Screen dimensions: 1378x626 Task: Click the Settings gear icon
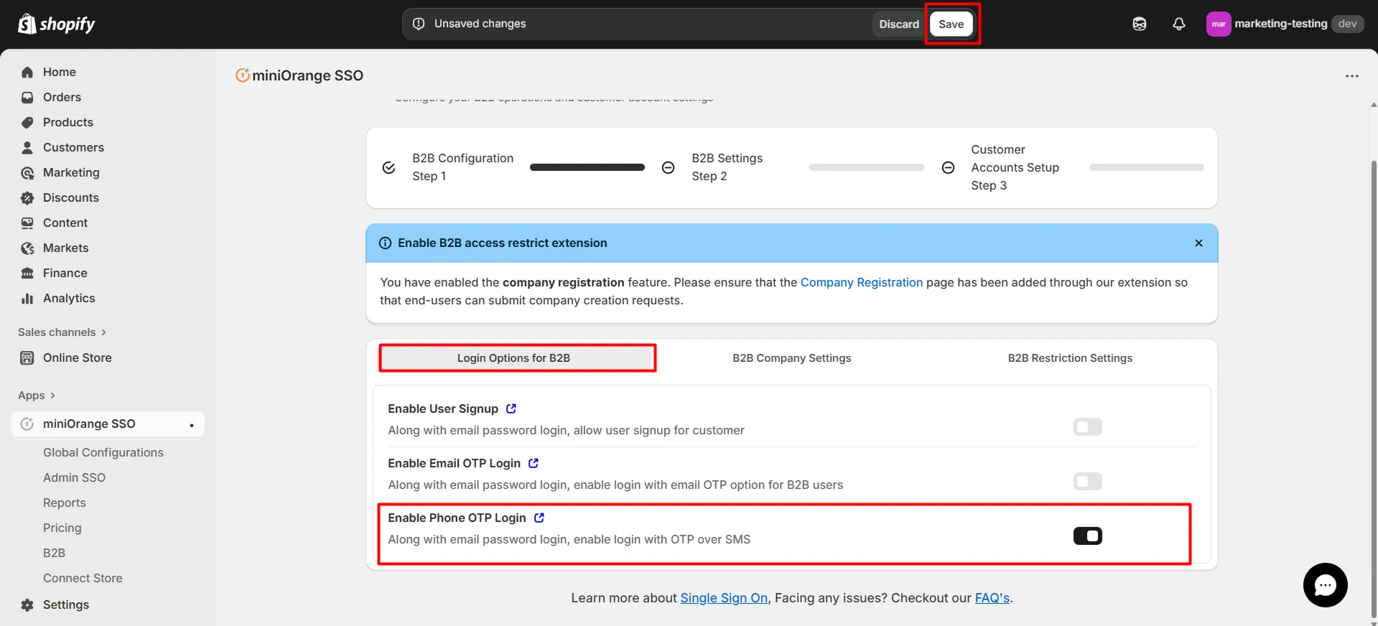27,604
